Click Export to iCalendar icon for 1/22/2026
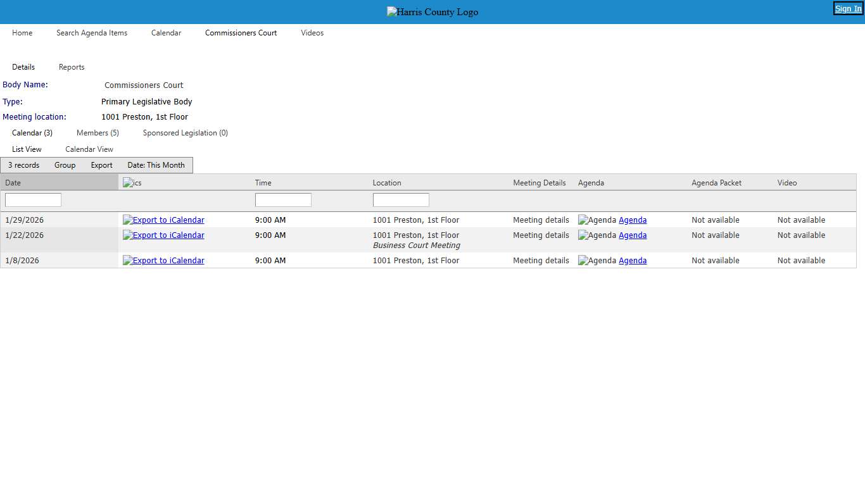Image resolution: width=865 pixels, height=486 pixels. (128, 235)
